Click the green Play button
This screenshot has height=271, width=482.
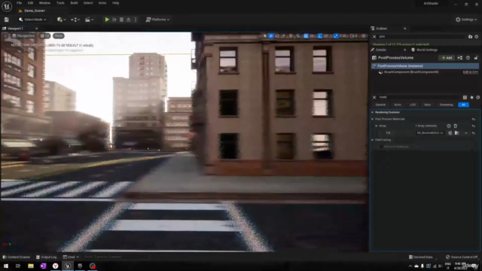(x=107, y=20)
